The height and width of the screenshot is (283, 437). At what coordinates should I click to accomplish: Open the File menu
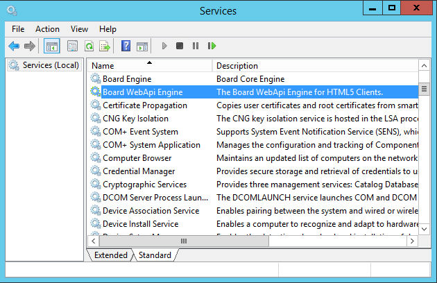(18, 29)
